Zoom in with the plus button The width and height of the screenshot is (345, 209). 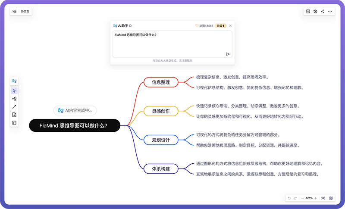click(x=316, y=198)
